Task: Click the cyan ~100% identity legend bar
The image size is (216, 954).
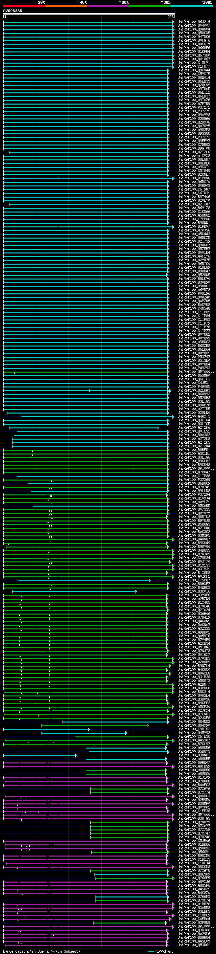Action: coord(192,6)
